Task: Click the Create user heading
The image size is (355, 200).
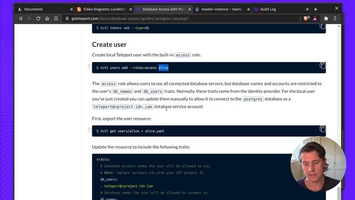Action: (109, 44)
